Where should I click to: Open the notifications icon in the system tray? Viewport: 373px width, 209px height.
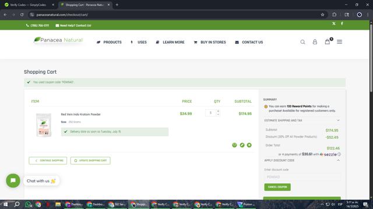click(365, 204)
